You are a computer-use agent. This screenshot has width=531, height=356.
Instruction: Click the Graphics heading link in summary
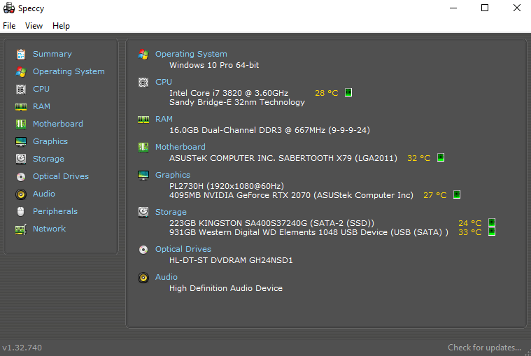tap(173, 175)
